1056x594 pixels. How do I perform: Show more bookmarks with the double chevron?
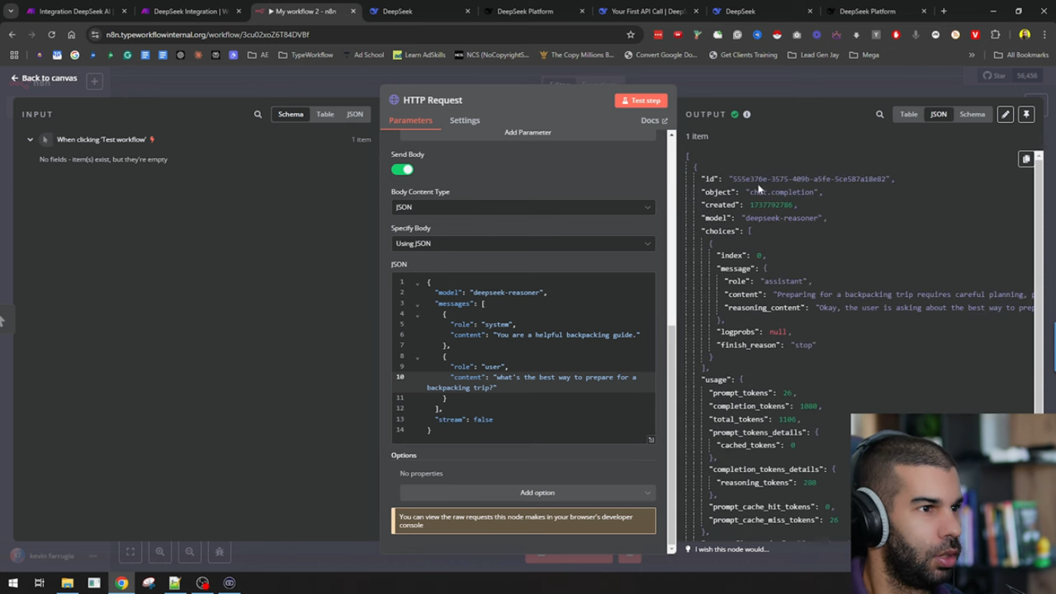click(972, 55)
